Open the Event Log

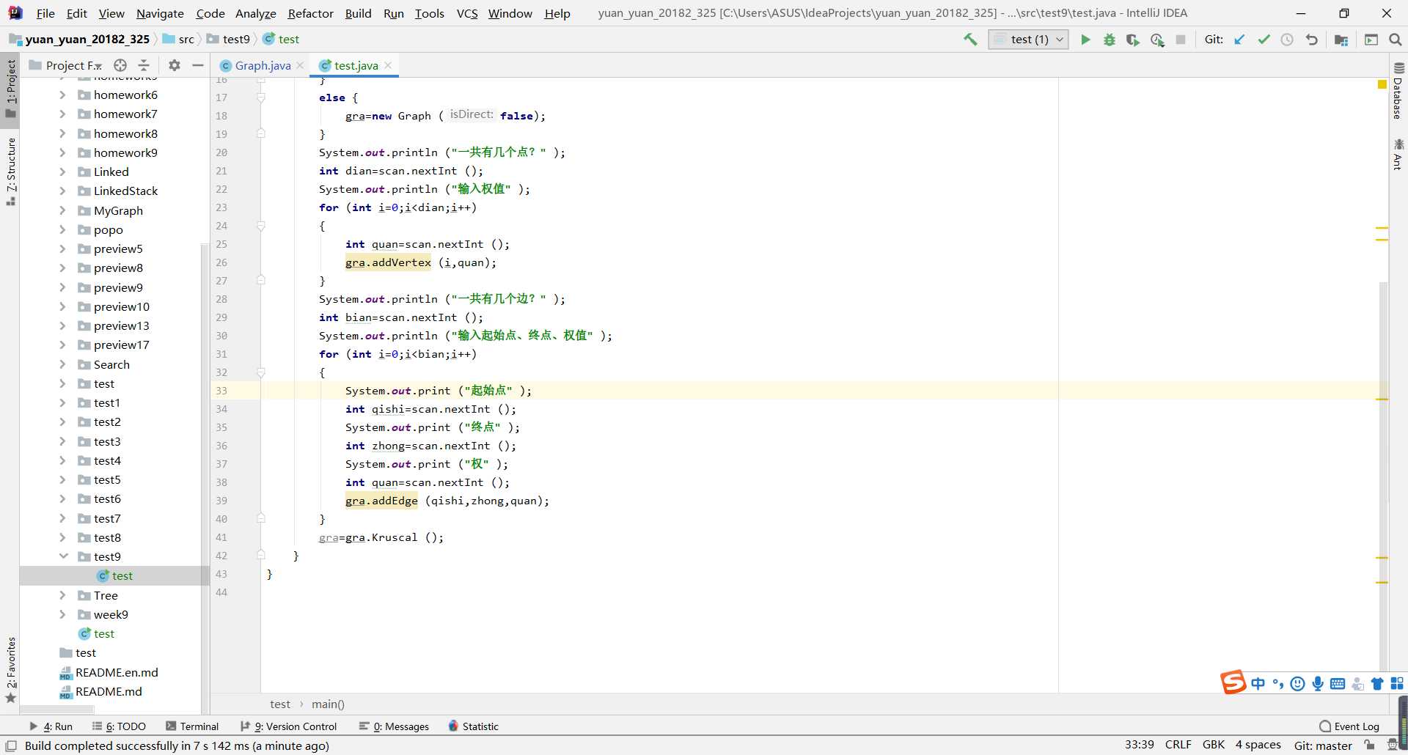1349,726
